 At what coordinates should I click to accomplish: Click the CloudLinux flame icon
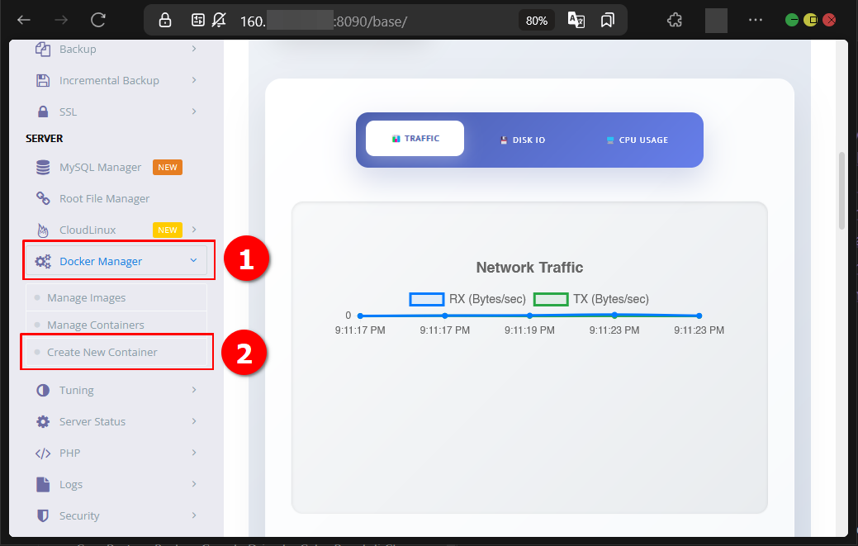point(43,230)
